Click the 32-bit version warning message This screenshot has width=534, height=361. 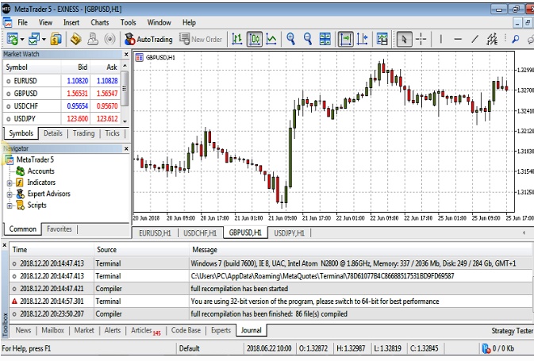pos(315,301)
